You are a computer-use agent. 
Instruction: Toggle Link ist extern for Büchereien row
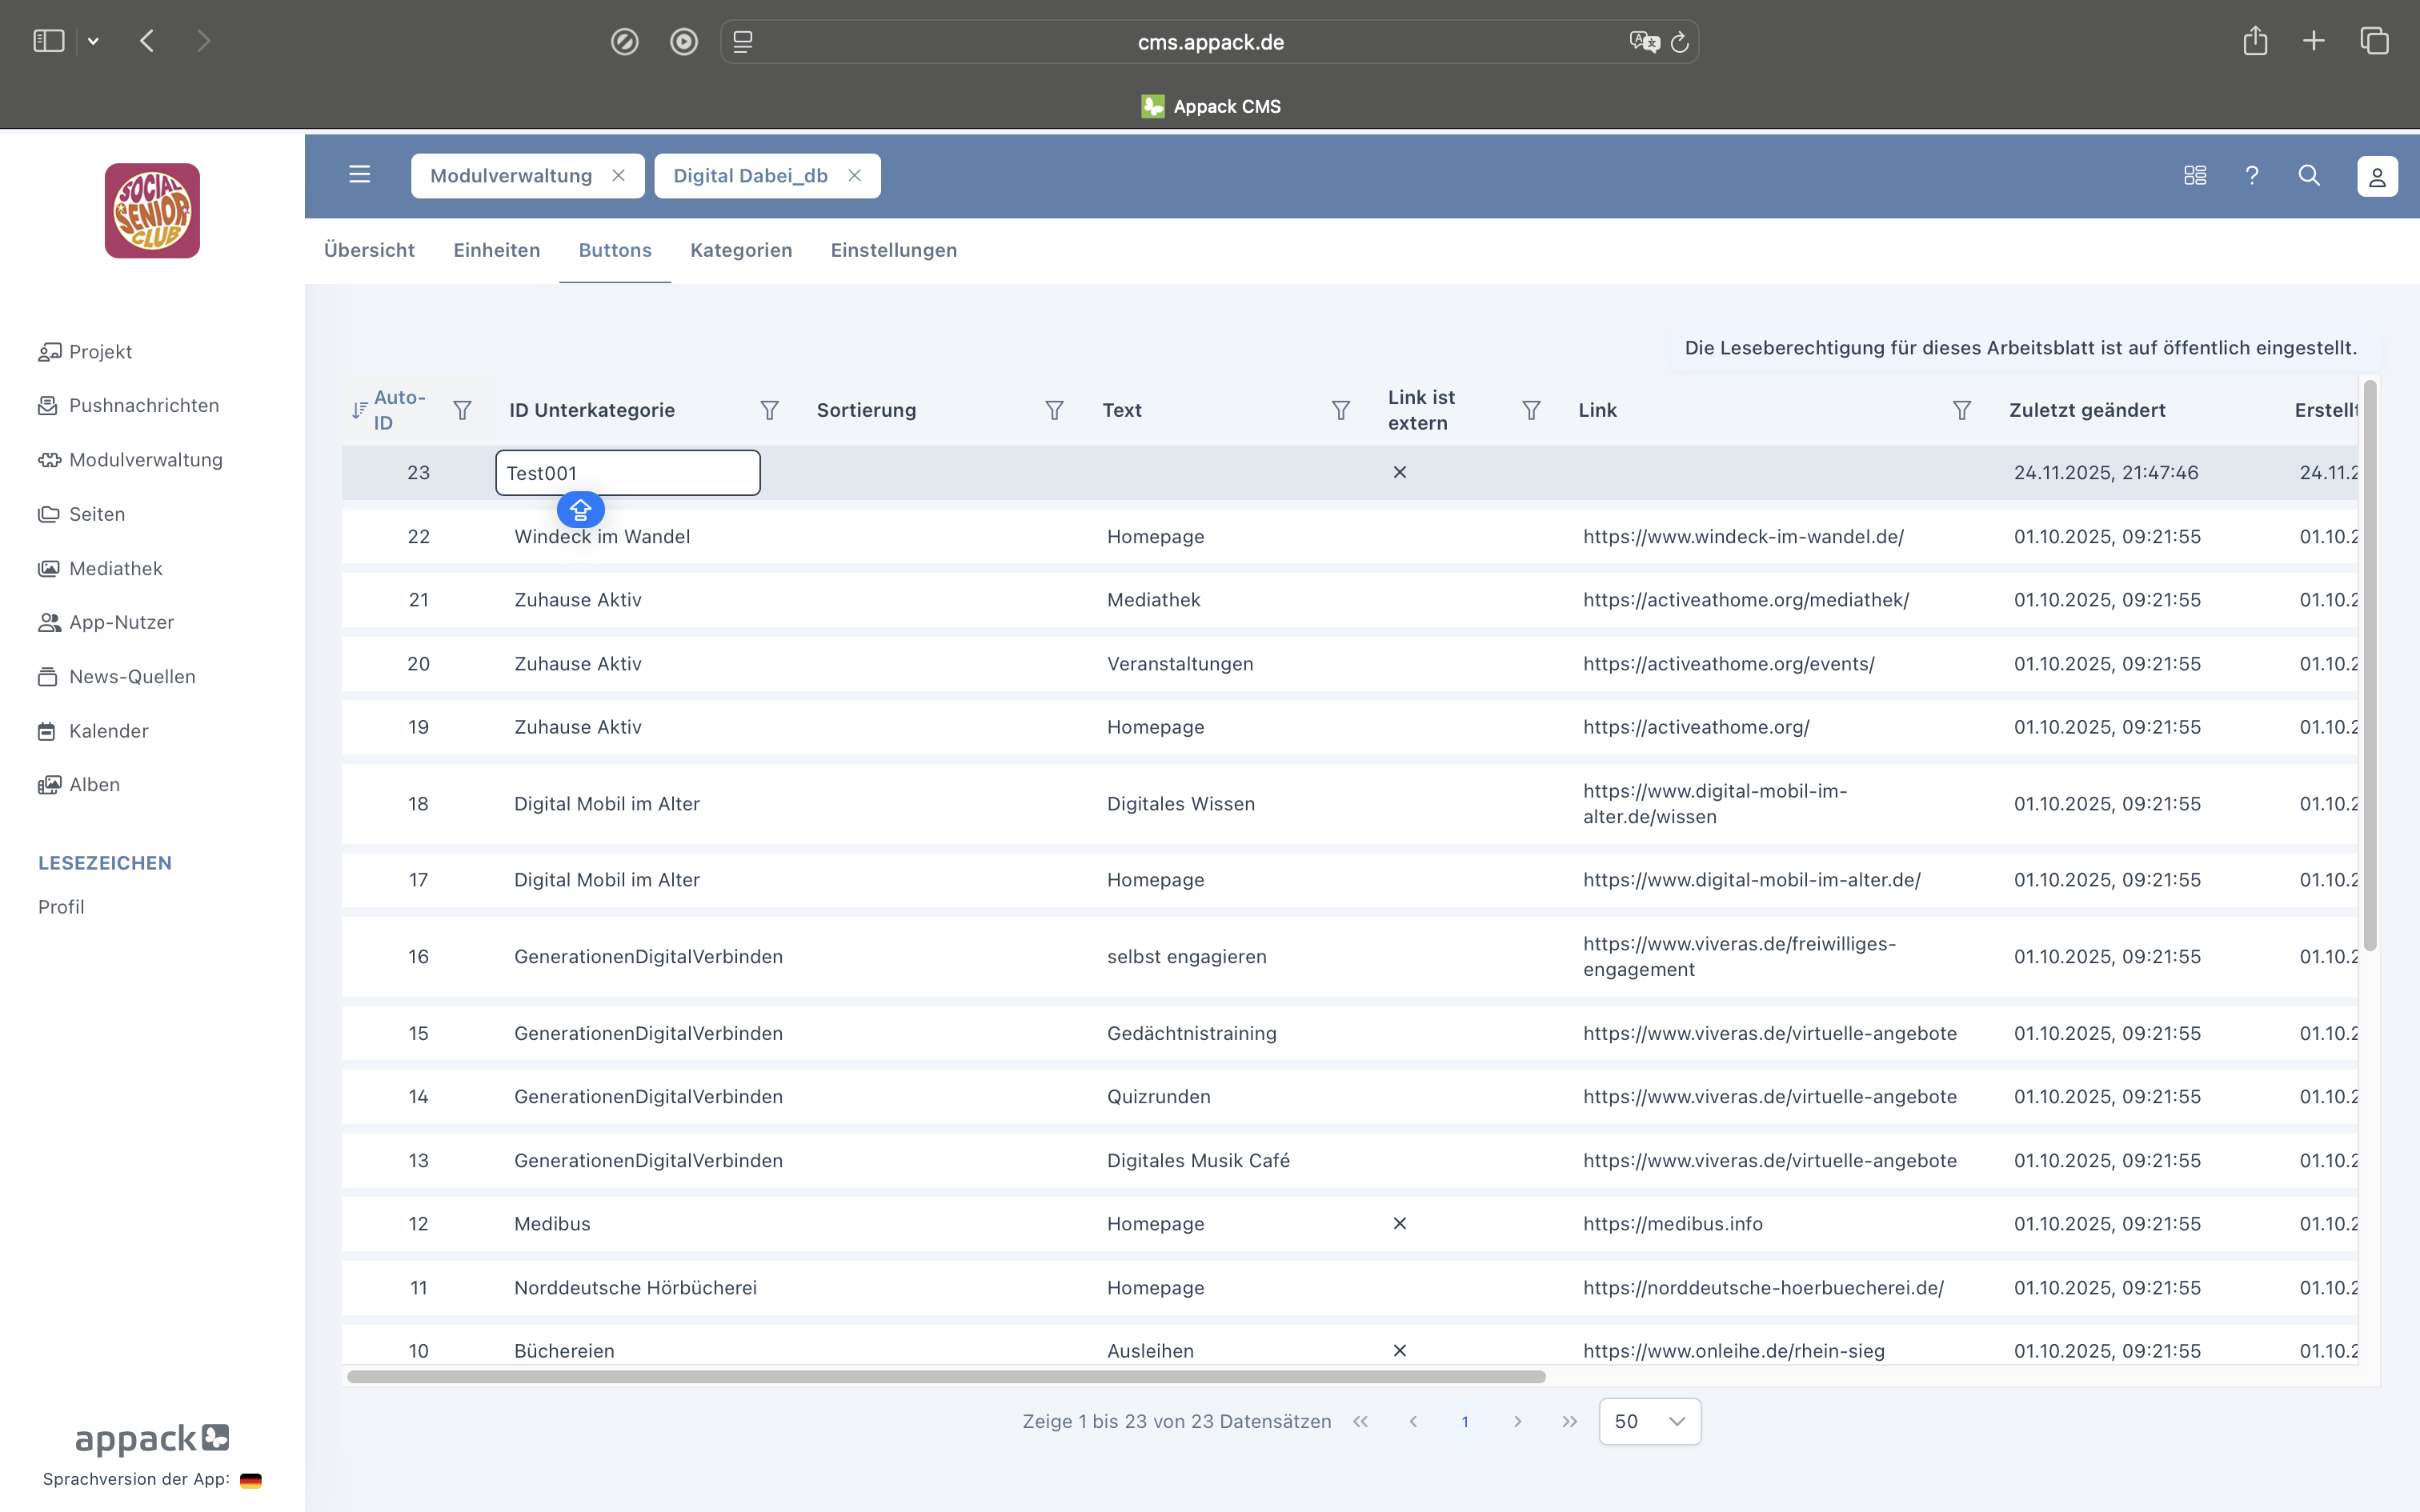pyautogui.click(x=1400, y=1350)
